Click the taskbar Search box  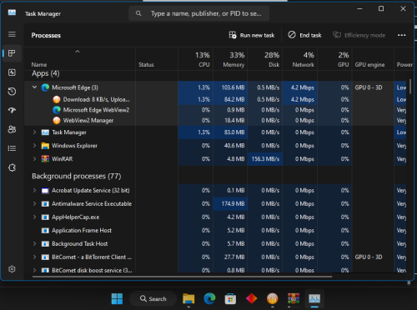[153, 299]
